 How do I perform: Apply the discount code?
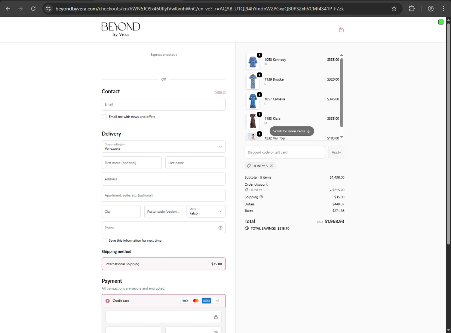coord(336,152)
